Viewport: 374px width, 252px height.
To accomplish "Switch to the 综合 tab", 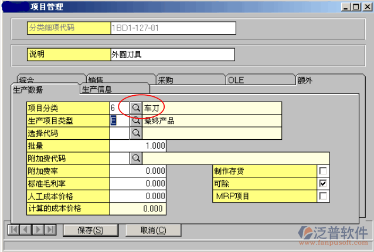I will 51,79.
